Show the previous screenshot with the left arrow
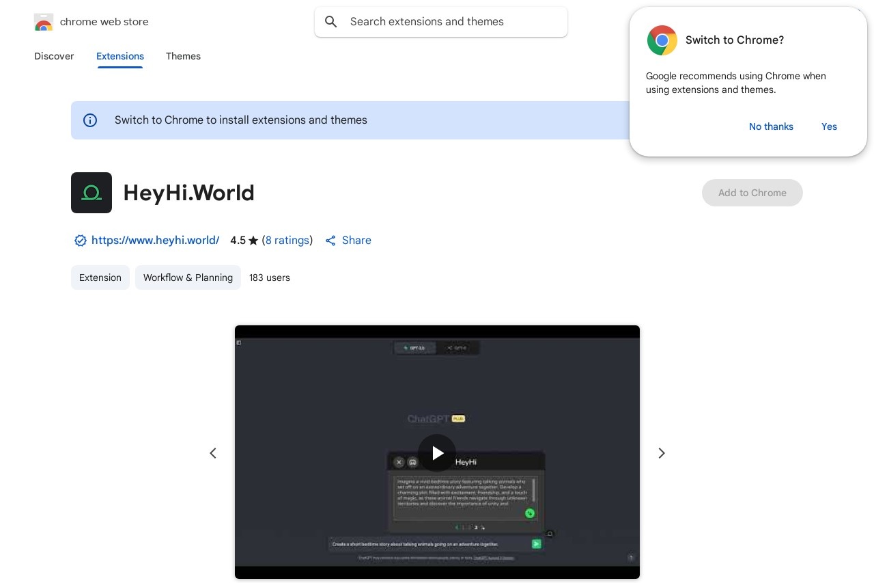The height and width of the screenshot is (583, 874). click(213, 453)
